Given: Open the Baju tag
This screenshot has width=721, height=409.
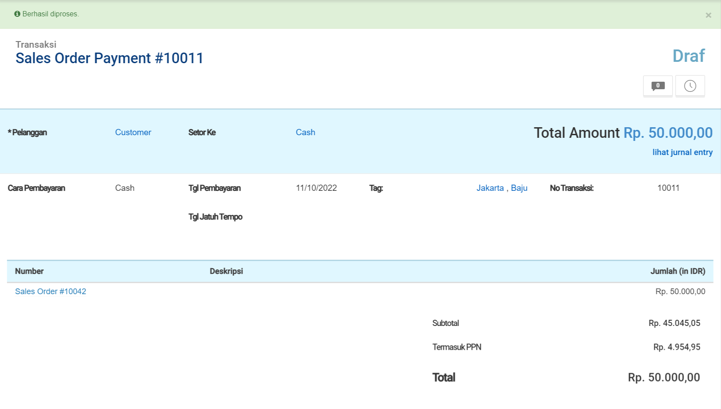Looking at the screenshot, I should 519,188.
